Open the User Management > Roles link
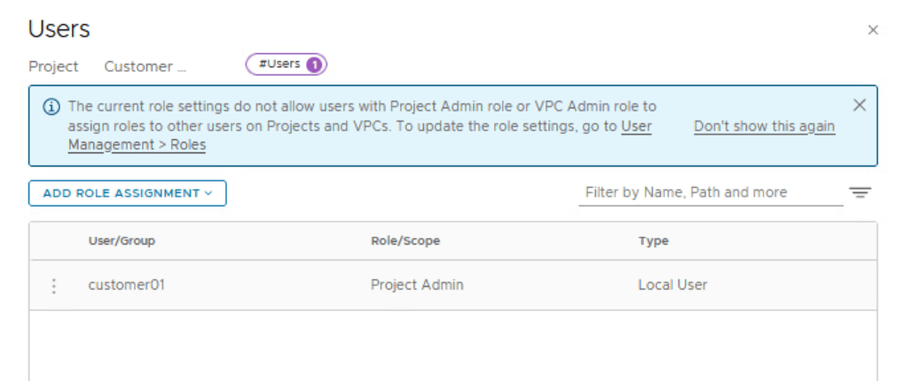Screen dimensions: 901x381 point(137,144)
